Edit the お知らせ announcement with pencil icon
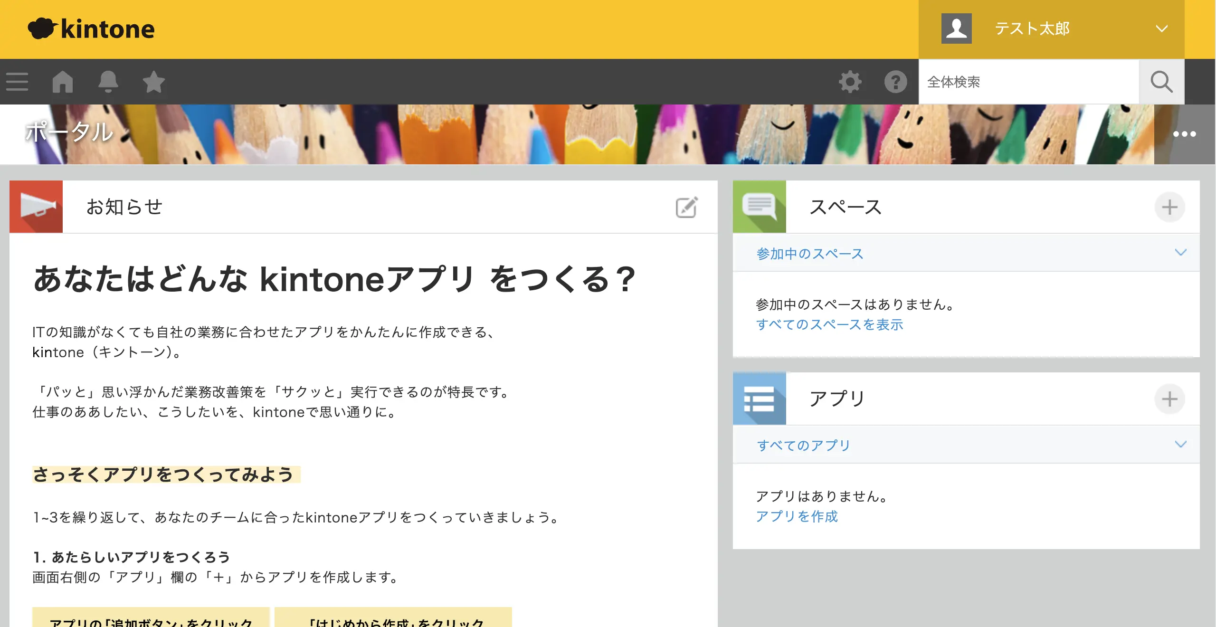This screenshot has width=1216, height=627. [x=686, y=207]
